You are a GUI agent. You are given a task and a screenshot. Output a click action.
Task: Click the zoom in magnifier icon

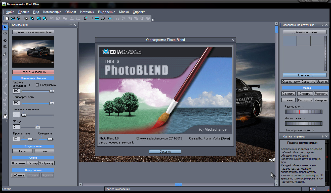click(x=86, y=18)
